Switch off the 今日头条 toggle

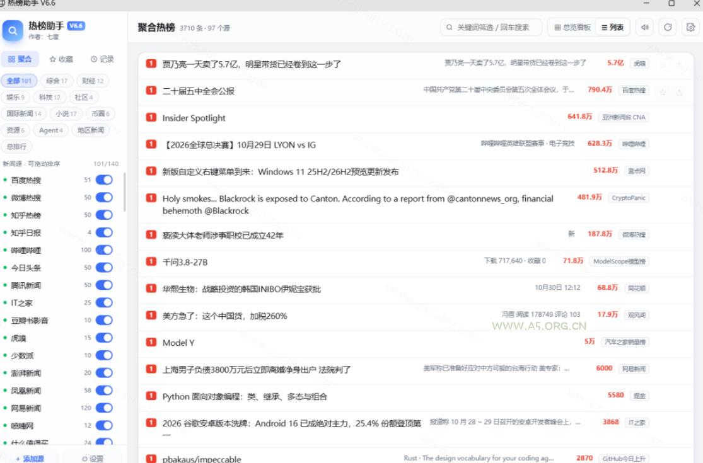point(104,267)
